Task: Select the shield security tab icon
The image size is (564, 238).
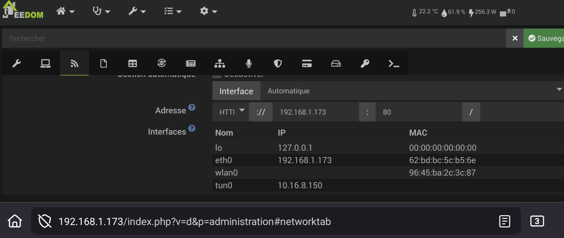Action: click(x=278, y=64)
